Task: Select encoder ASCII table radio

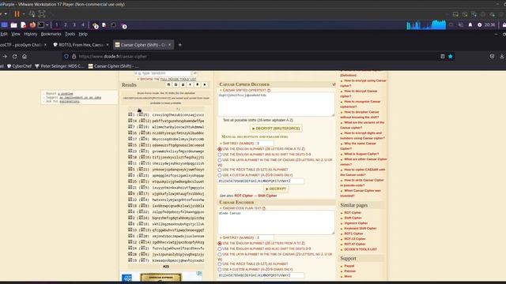Action: coord(220,264)
